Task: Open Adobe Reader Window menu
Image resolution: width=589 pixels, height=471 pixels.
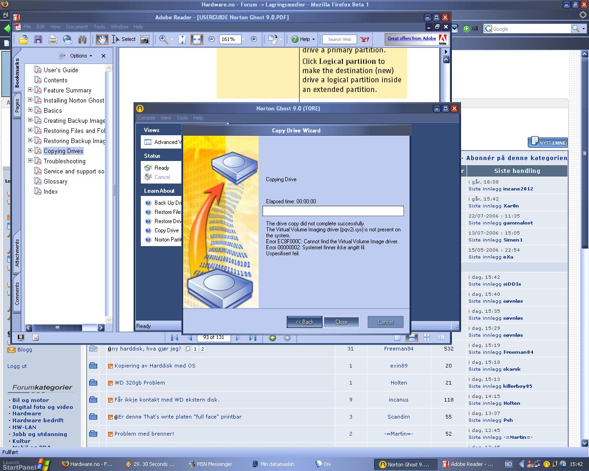Action: 119,27
